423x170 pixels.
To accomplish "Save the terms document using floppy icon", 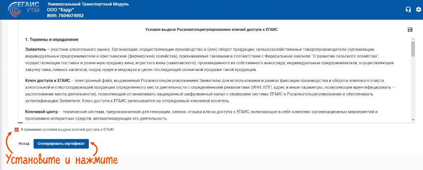I will [x=410, y=29].
